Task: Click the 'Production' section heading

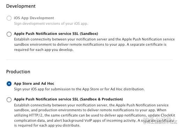Action: point(18,71)
